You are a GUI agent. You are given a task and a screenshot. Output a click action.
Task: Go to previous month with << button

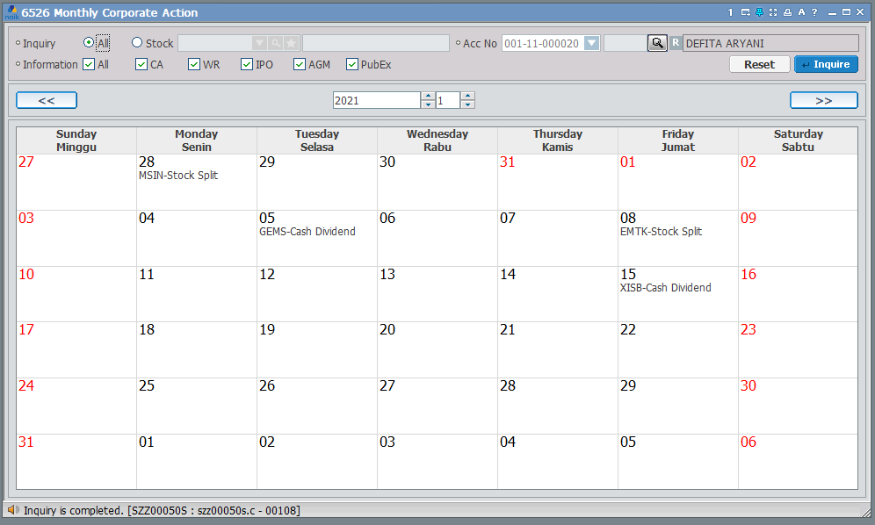coord(47,100)
